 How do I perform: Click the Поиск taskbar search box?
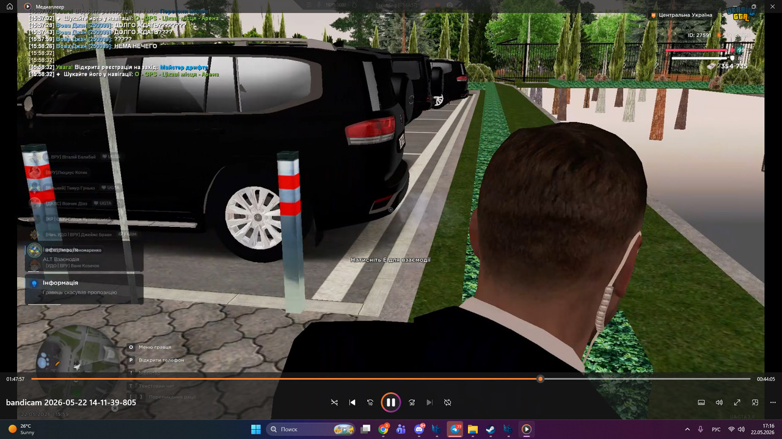coord(312,429)
